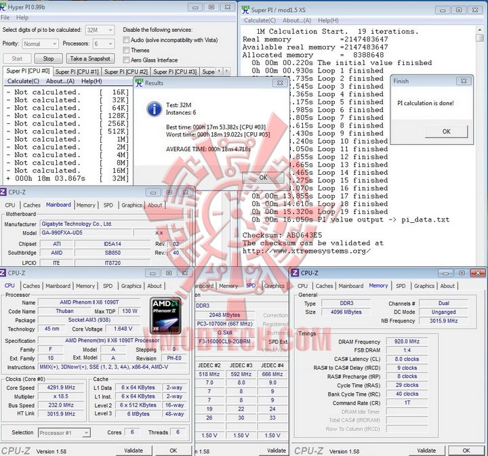Select Super PI [CPU #3] tab
Screen dimensions: 488x456
175,72
